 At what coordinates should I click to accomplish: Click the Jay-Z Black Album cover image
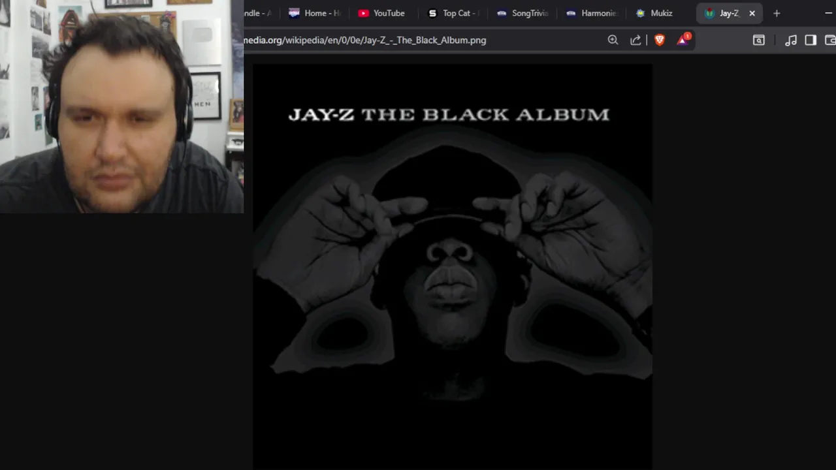(453, 266)
